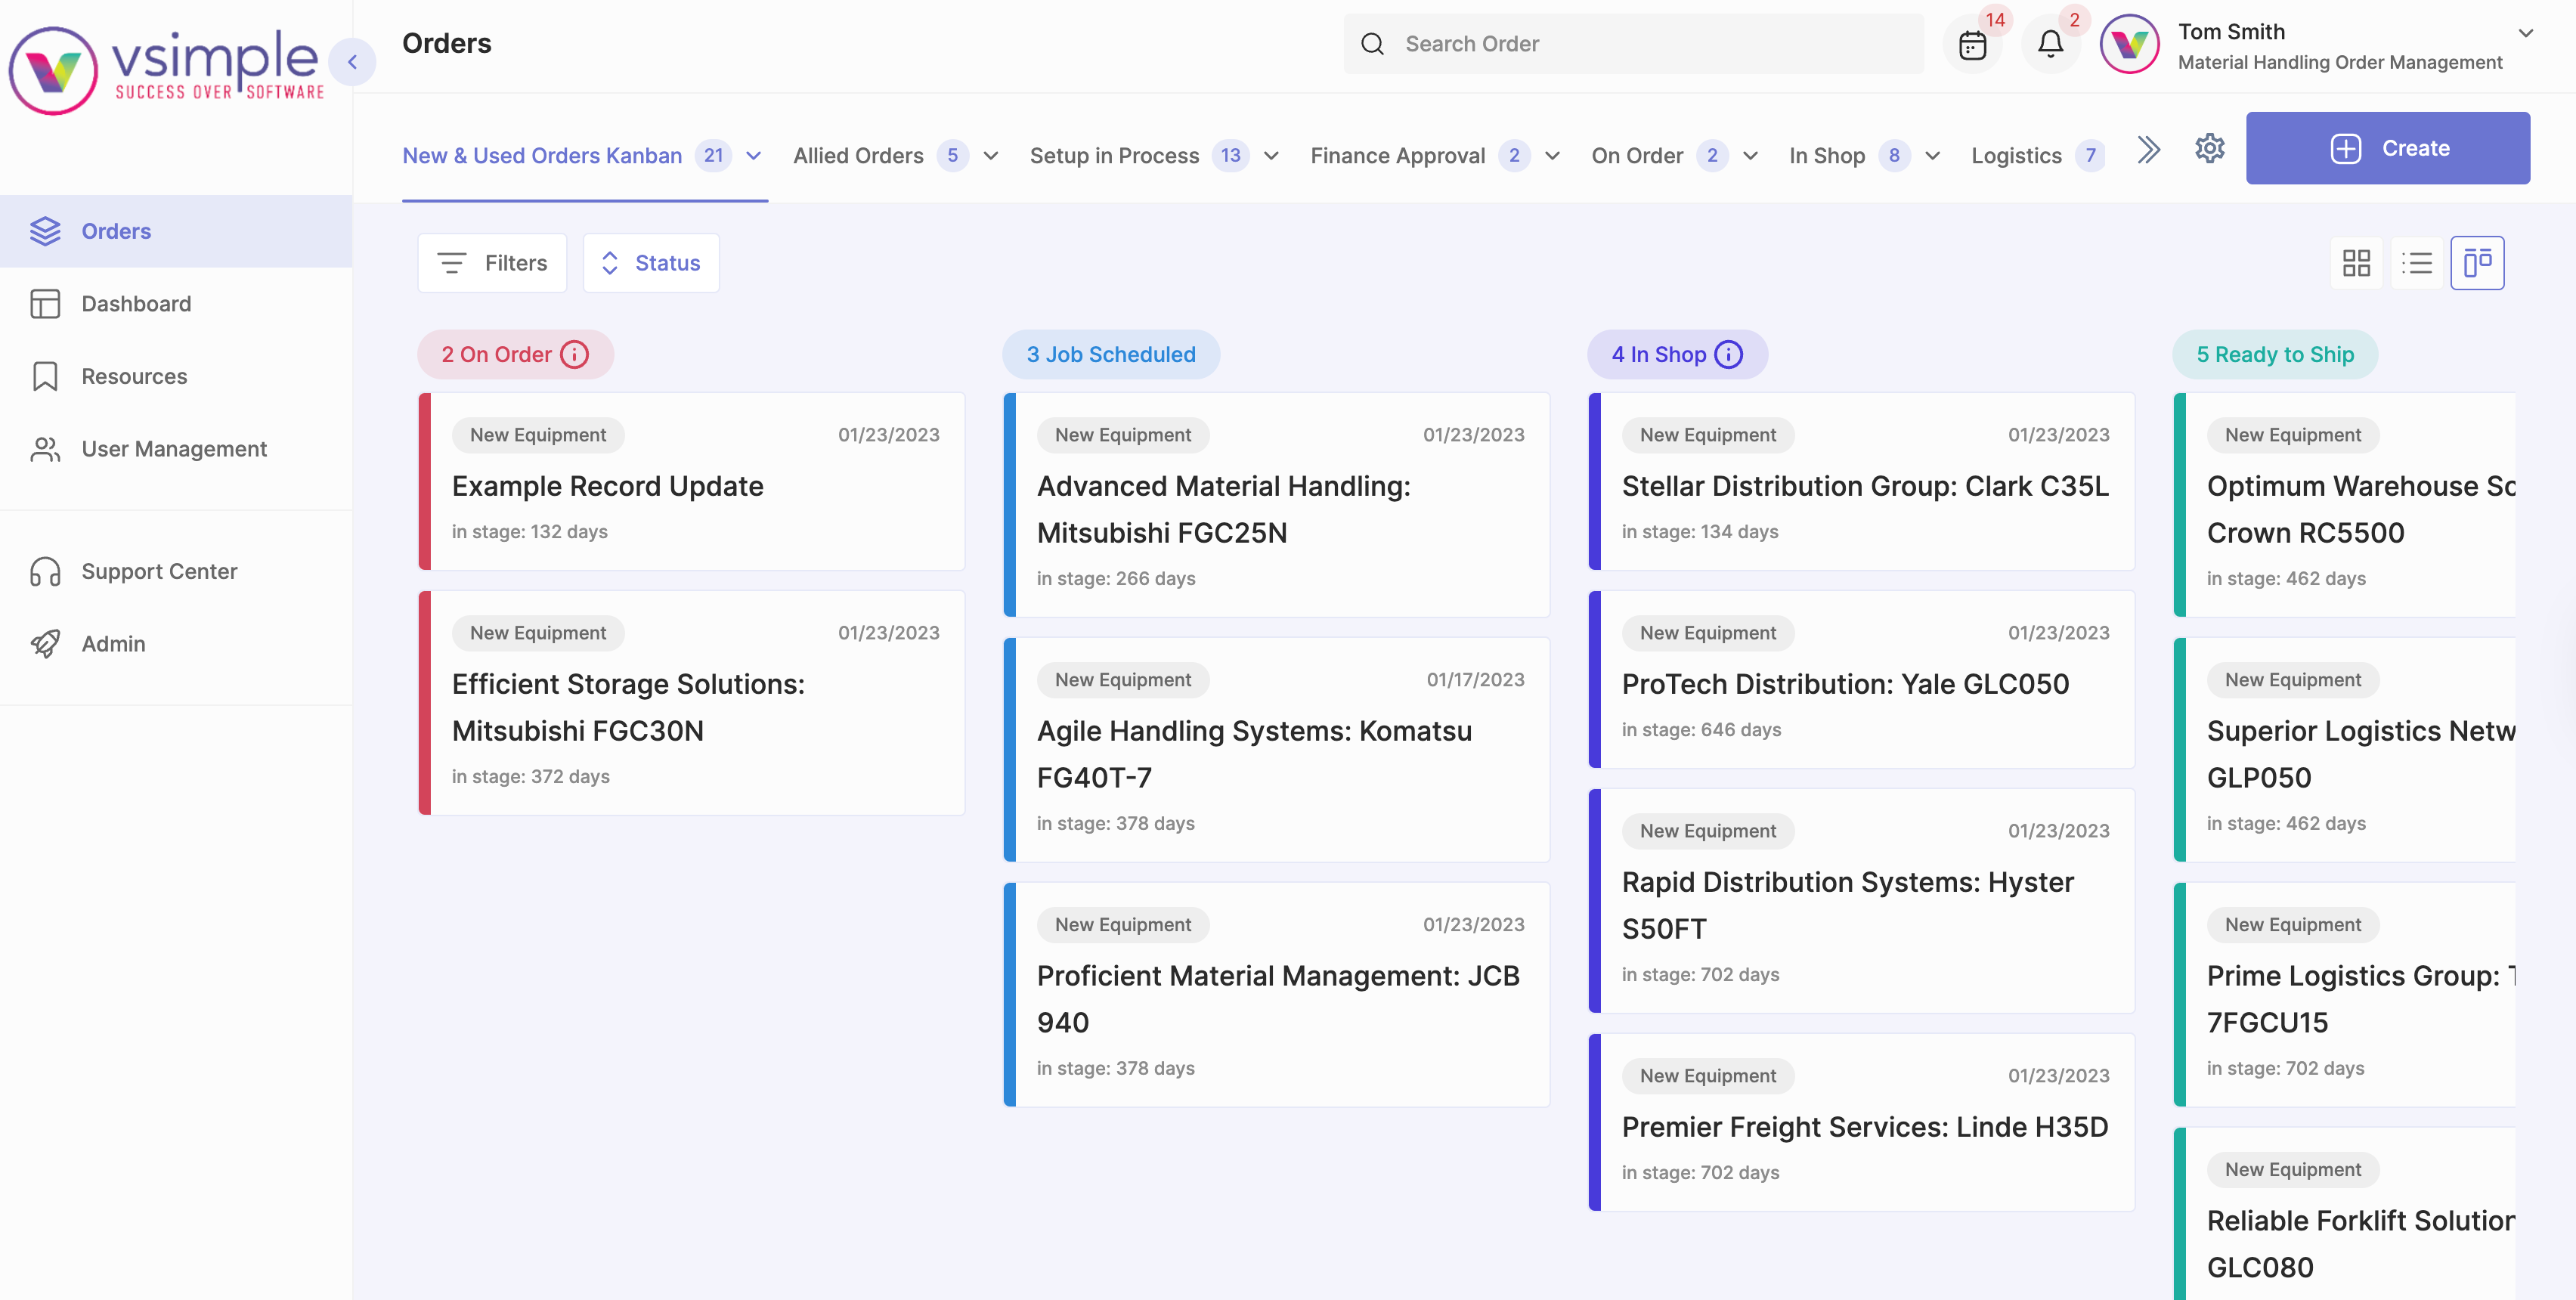The image size is (2576, 1300).
Task: Open notifications via the bell icon
Action: point(2051,44)
